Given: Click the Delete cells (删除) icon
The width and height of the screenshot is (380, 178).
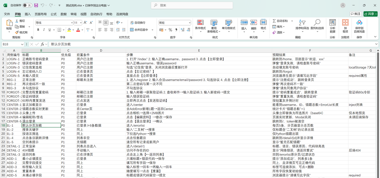Looking at the screenshot, I should 254,23.
